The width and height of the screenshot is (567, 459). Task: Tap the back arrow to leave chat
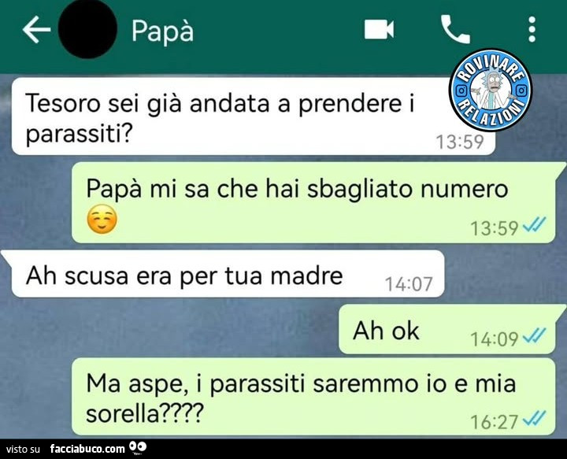[x=36, y=29]
